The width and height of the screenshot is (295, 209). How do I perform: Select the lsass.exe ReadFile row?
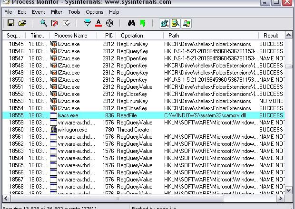(x=144, y=115)
